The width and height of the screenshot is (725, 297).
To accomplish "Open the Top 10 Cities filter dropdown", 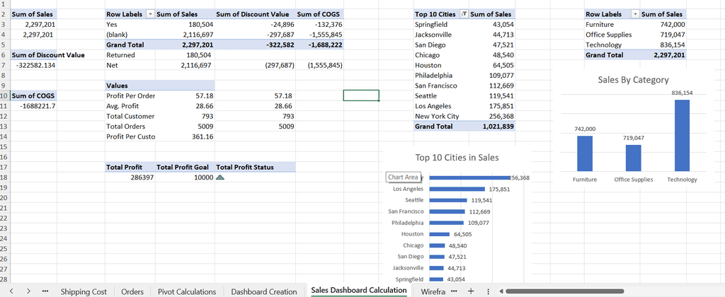I will 464,14.
